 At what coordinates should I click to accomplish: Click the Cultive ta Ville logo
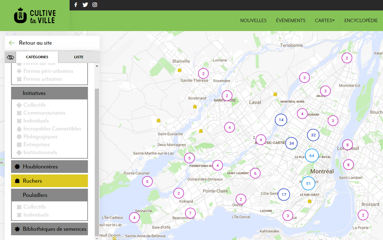pyautogui.click(x=35, y=16)
